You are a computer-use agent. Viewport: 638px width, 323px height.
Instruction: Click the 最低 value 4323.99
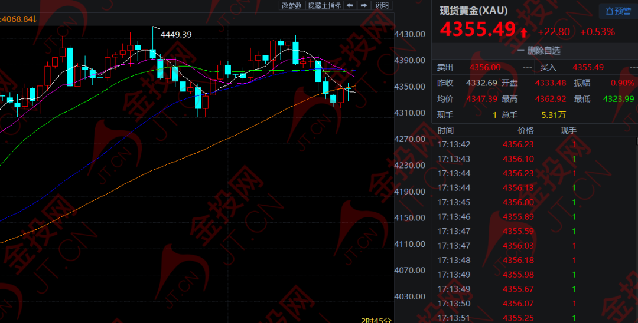619,98
